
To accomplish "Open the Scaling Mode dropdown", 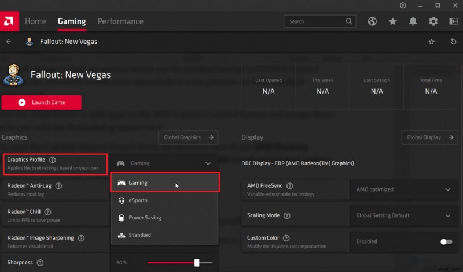I will point(401,215).
